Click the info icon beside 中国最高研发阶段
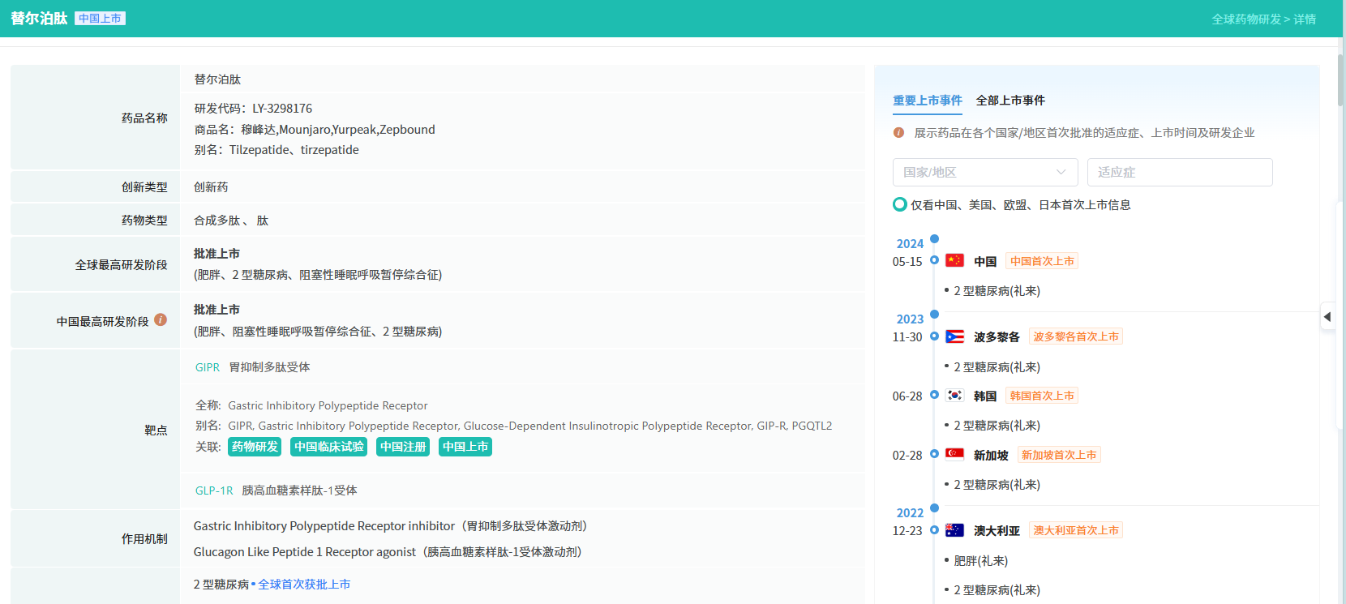 (x=161, y=320)
